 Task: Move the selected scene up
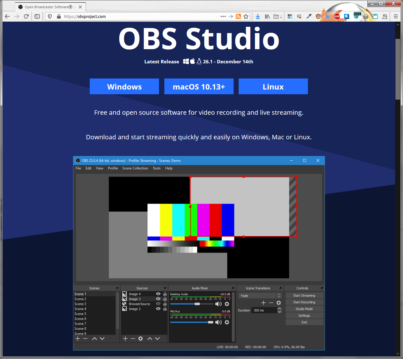tap(94, 339)
